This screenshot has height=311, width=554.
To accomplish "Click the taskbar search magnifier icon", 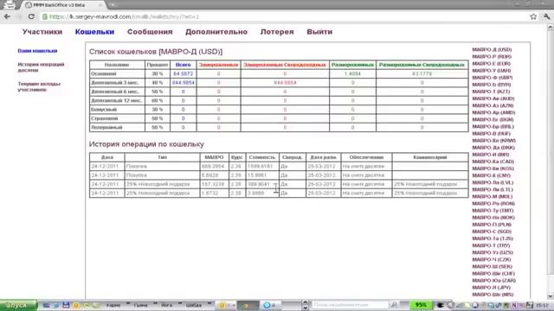I will click(x=395, y=305).
